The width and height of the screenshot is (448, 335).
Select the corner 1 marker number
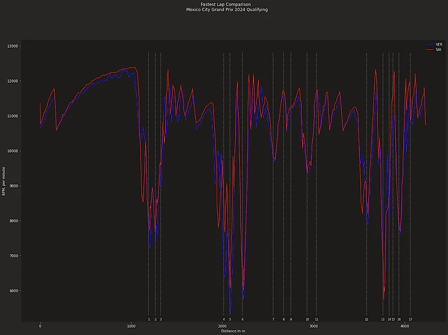(x=149, y=320)
